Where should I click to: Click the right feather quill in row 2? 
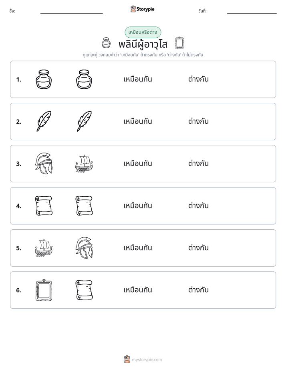pos(84,121)
